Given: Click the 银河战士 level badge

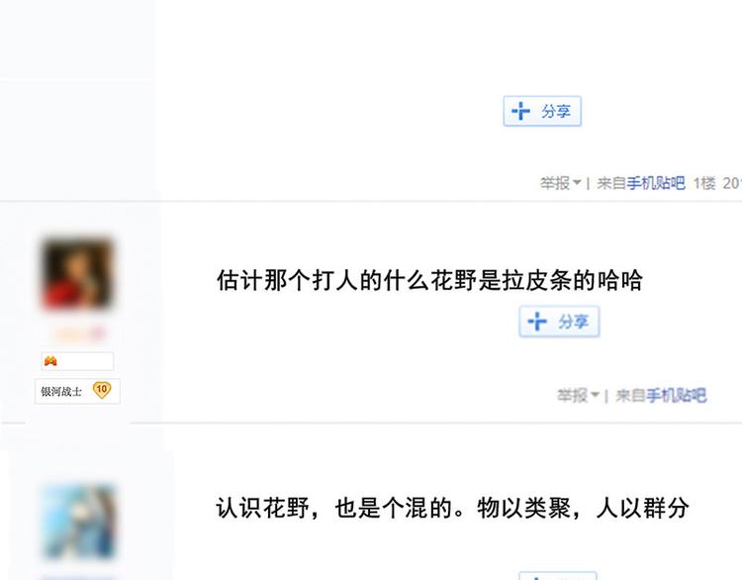Looking at the screenshot, I should (77, 391).
